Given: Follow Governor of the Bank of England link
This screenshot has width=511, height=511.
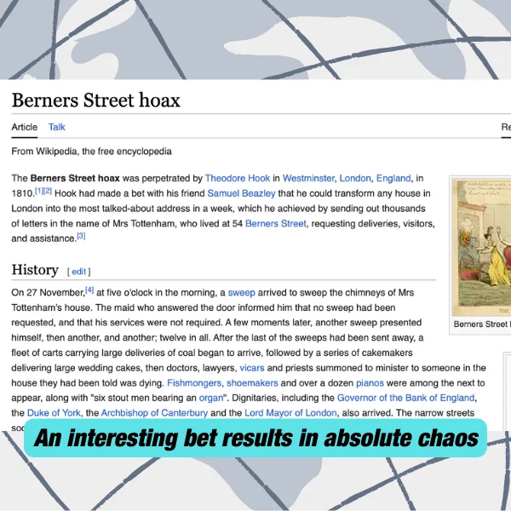Looking at the screenshot, I should pos(405,398).
